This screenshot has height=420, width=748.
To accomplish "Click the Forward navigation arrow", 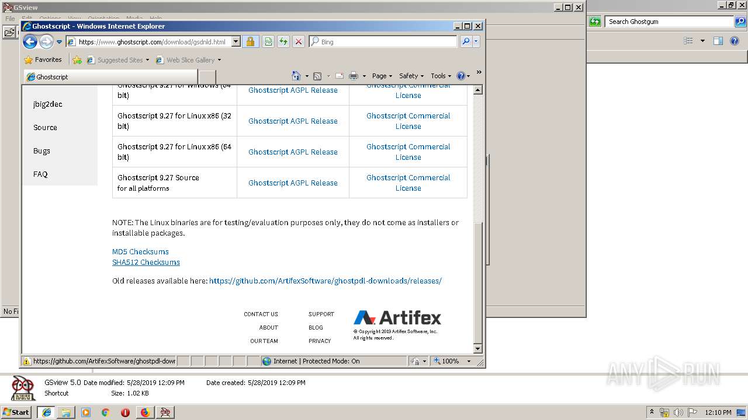I will [x=46, y=41].
